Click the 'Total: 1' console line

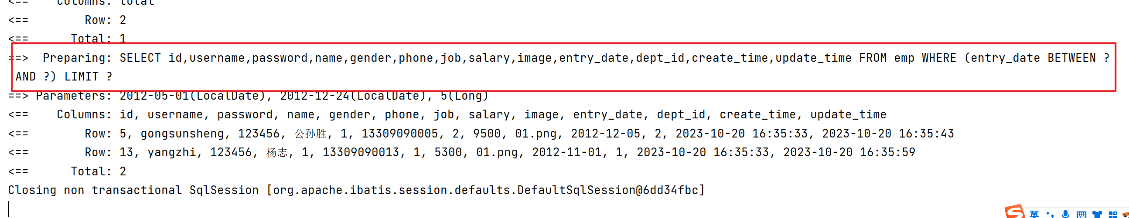[x=98, y=39]
